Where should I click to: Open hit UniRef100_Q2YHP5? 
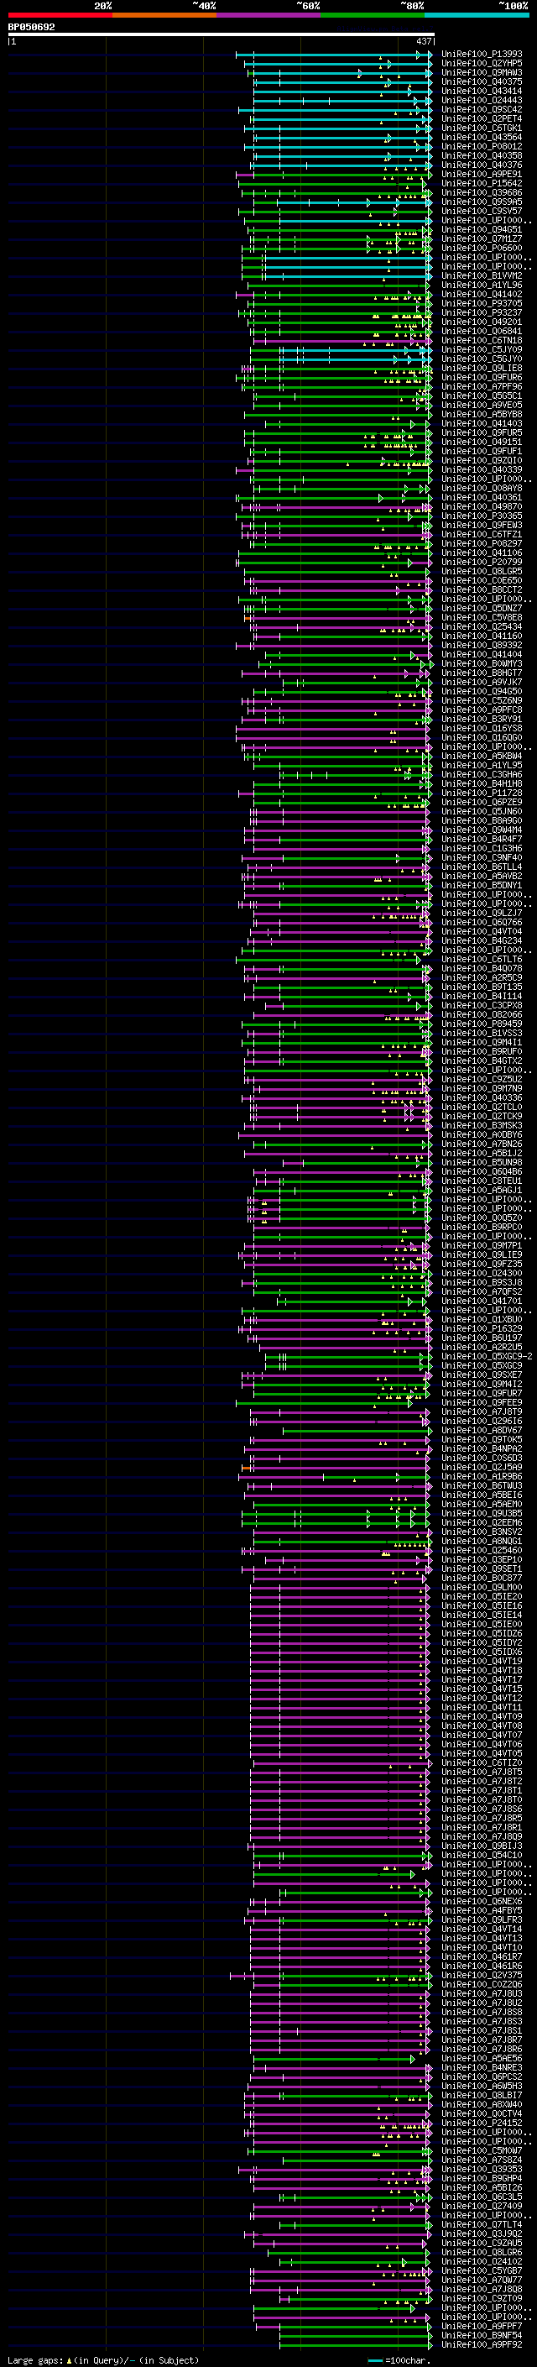[482, 64]
